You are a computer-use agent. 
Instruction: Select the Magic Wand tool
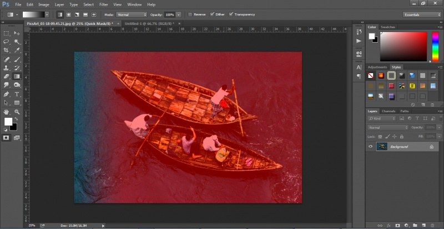17,41
